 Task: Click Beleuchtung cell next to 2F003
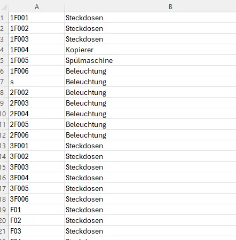(x=150, y=103)
